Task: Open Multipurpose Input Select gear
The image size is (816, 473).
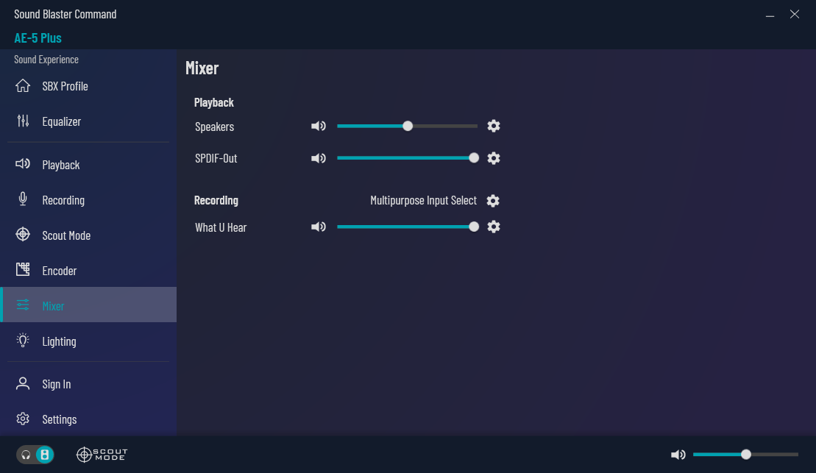Action: 493,201
